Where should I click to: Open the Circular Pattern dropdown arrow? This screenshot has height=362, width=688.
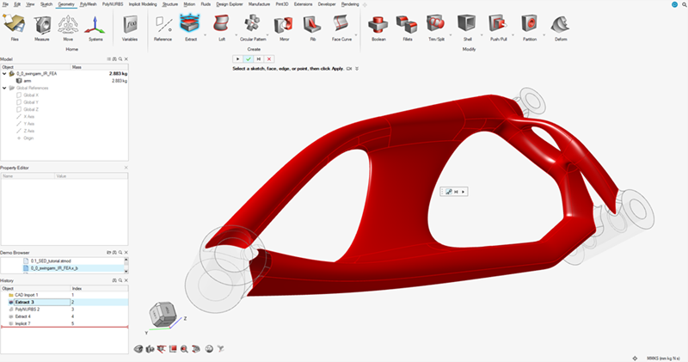pos(265,39)
